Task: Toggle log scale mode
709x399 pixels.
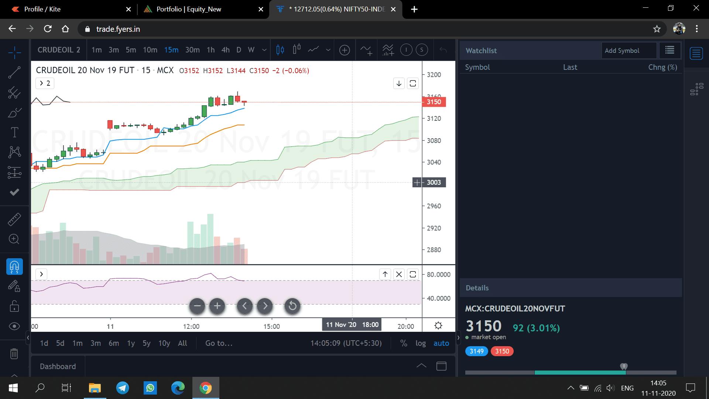Action: (x=421, y=343)
